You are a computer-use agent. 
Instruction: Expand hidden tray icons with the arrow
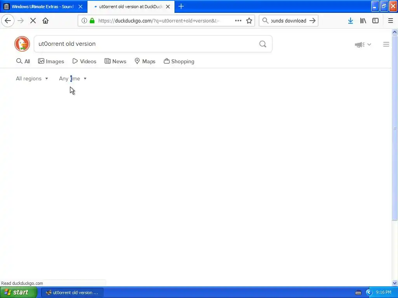pyautogui.click(x=369, y=293)
